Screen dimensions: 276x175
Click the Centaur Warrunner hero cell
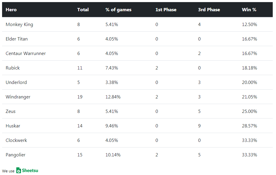click(x=26, y=54)
